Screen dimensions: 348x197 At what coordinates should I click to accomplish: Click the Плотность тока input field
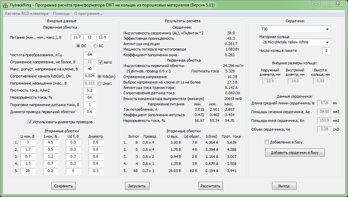click(x=90, y=90)
